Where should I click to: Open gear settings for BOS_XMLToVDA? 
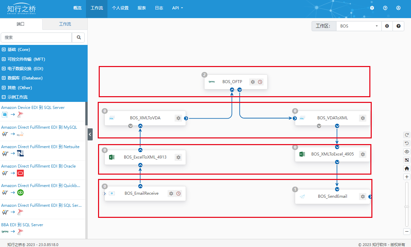[178, 118]
